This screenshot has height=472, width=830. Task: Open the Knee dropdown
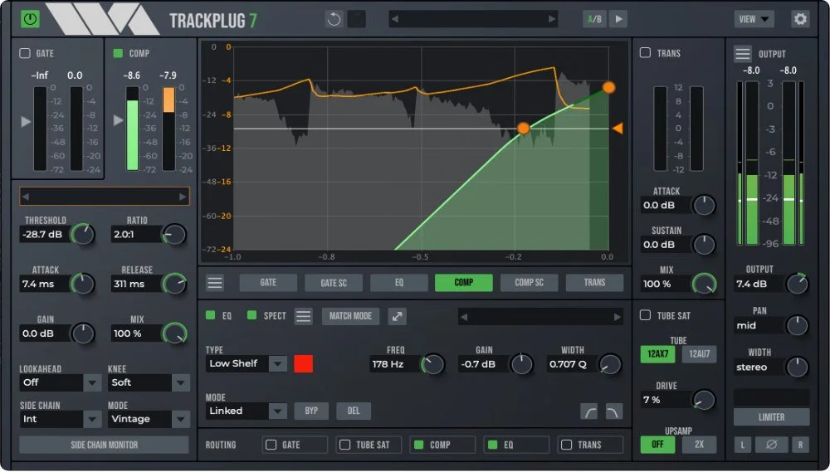(x=149, y=382)
